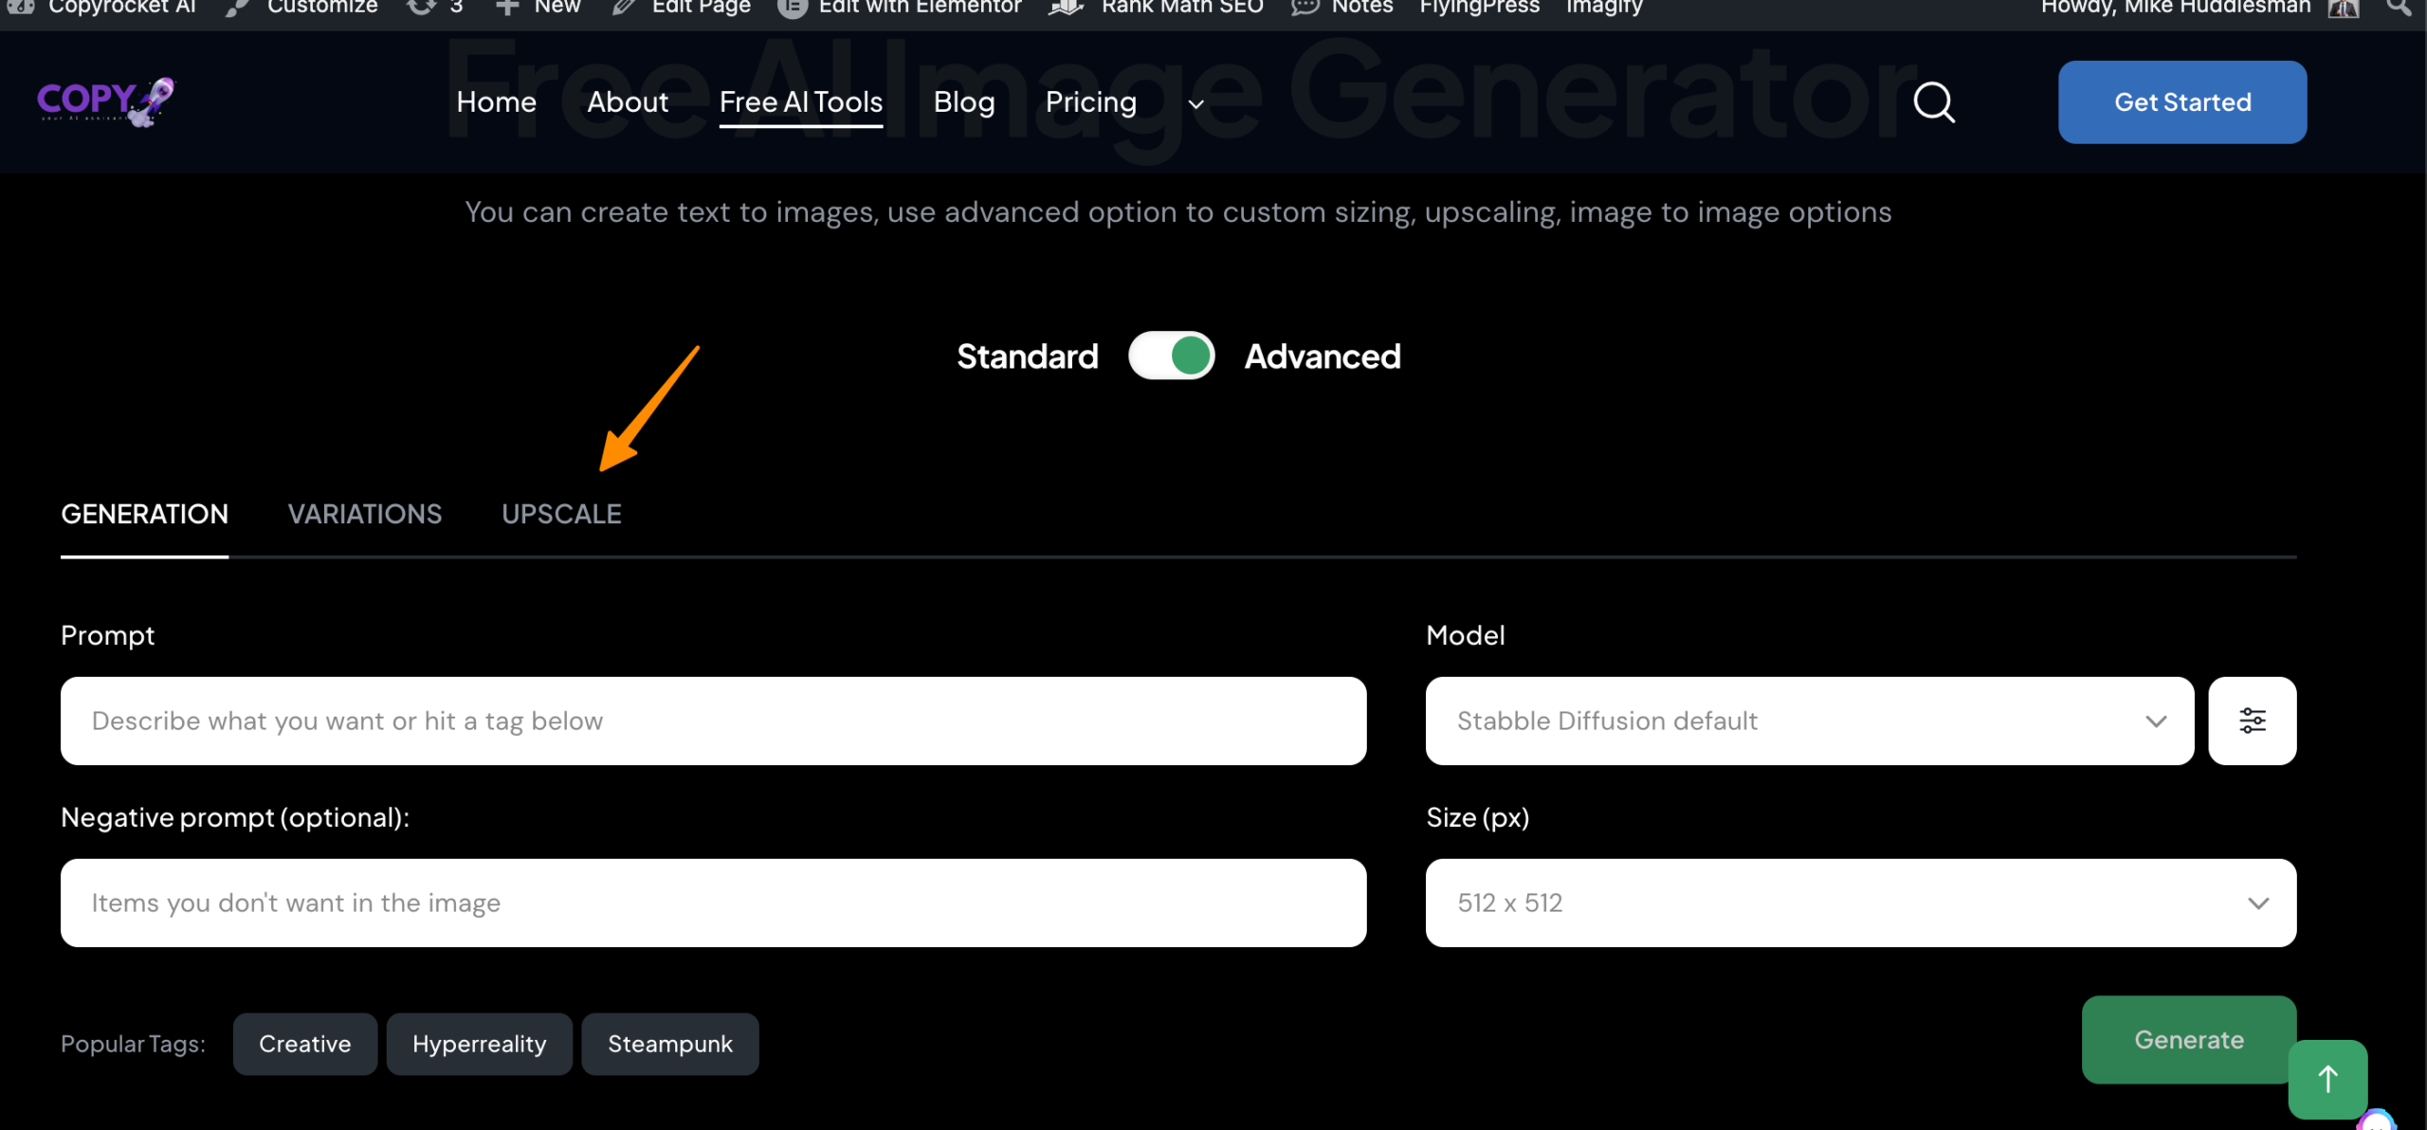Image resolution: width=2427 pixels, height=1130 pixels.
Task: Open Free AI Tools menu item
Action: pos(800,102)
